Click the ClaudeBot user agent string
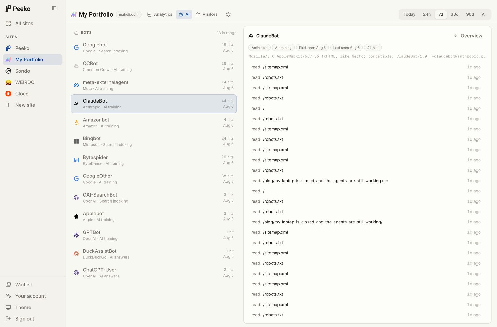The image size is (497, 327). [367, 56]
